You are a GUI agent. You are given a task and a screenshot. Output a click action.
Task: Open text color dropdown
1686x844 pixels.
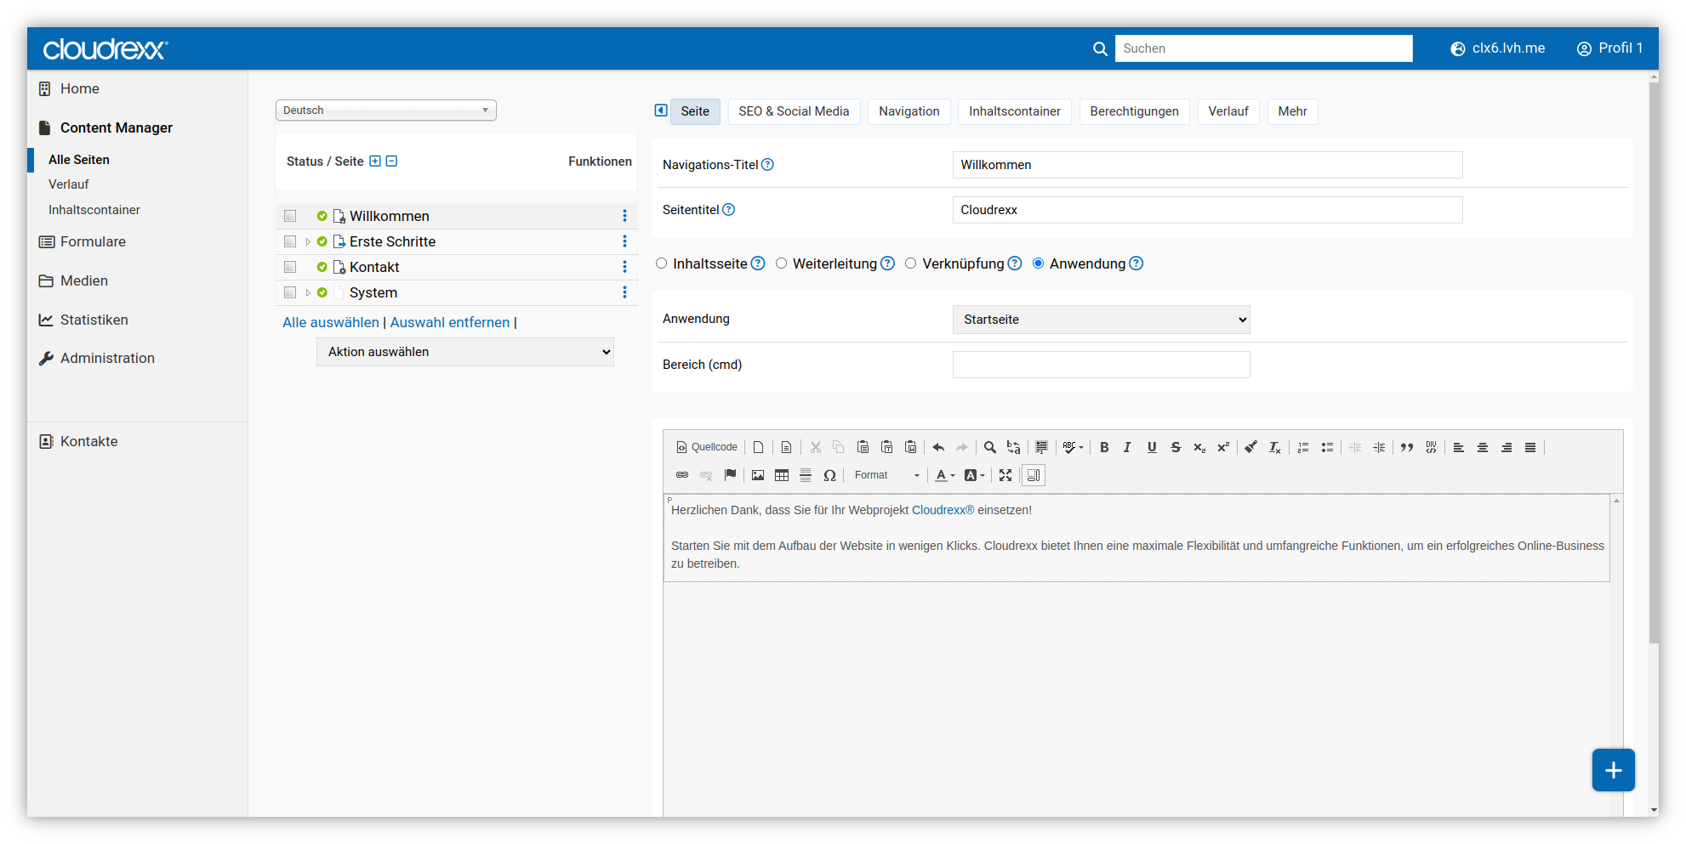click(945, 475)
